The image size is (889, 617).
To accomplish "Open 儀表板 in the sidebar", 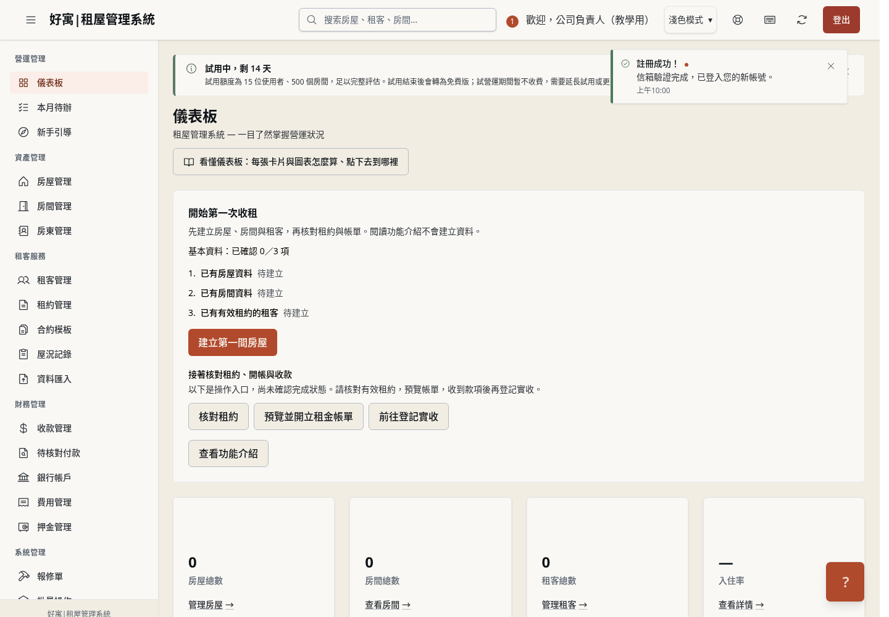I will pos(79,83).
